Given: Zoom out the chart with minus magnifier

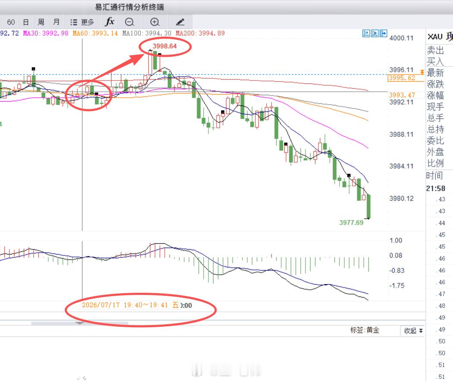Looking at the screenshot, I should (x=129, y=22).
